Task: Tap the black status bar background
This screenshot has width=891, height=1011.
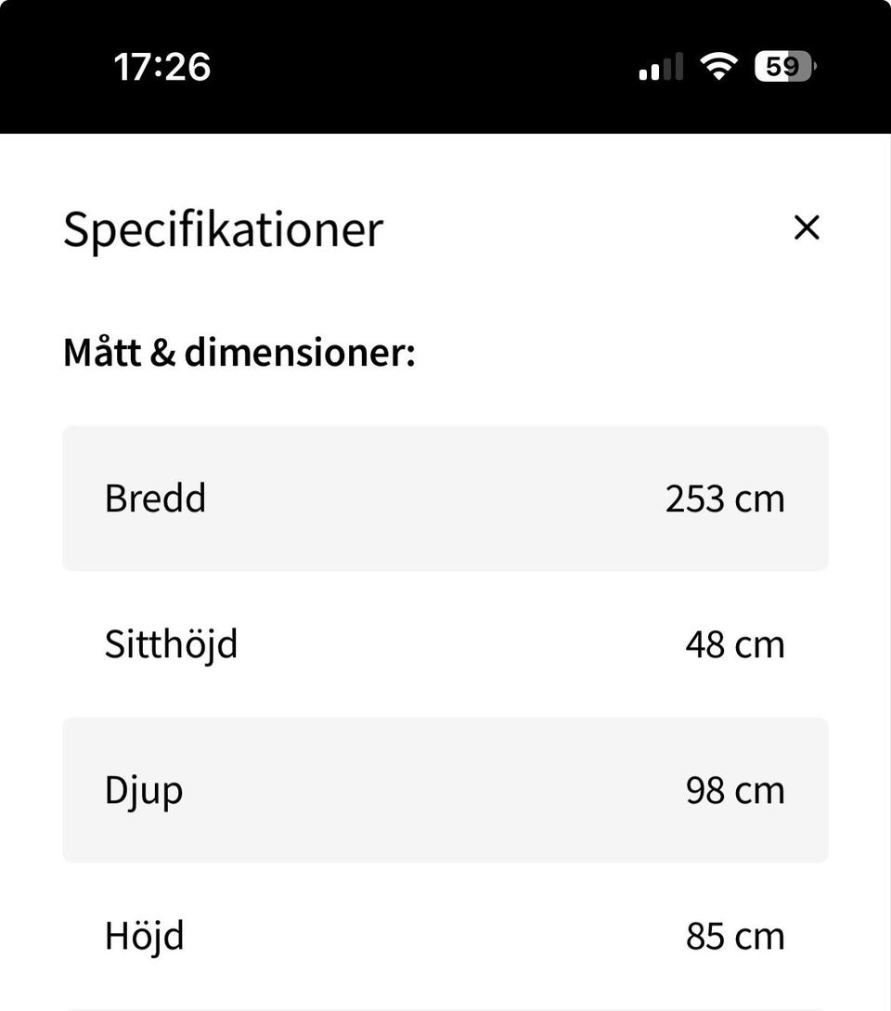Action: [x=418, y=67]
